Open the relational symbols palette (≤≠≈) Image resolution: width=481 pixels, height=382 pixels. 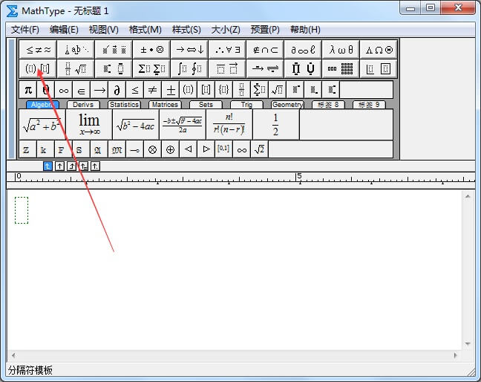pos(38,50)
